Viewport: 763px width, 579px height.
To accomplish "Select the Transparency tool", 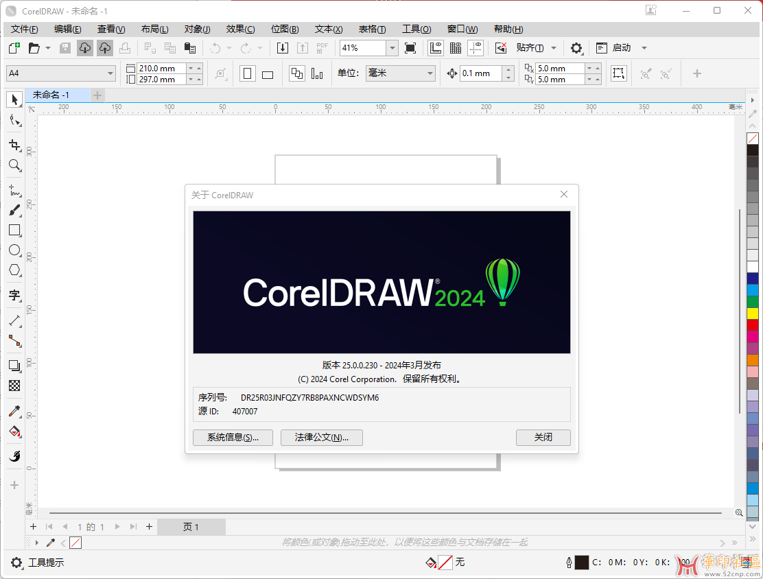I will [14, 386].
